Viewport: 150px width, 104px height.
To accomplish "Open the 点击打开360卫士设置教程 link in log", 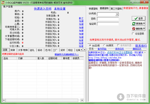I will (x=119, y=52).
